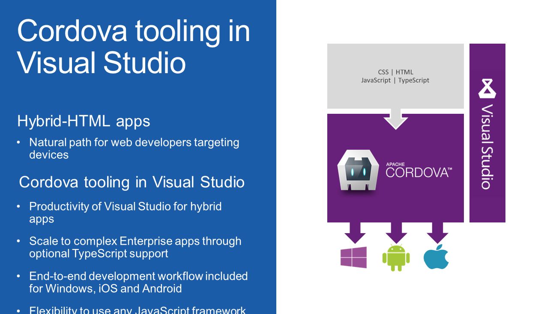Click the gray arrow pointing into Cordova box
The height and width of the screenshot is (314, 559).
pyautogui.click(x=395, y=119)
